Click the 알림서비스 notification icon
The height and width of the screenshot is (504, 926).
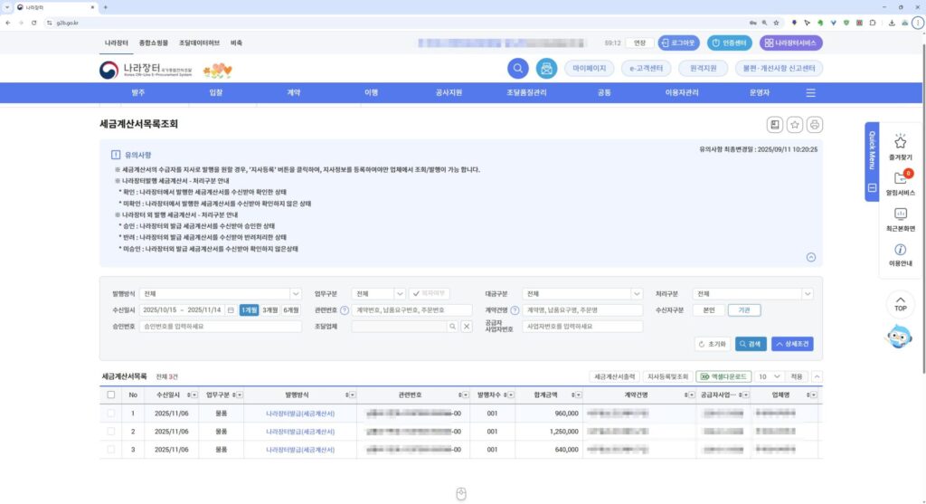coord(901,178)
